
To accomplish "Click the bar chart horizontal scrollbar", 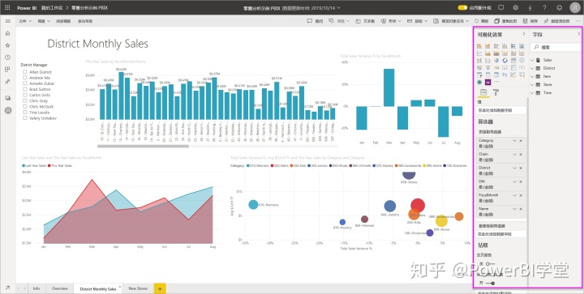I will tap(143, 146).
